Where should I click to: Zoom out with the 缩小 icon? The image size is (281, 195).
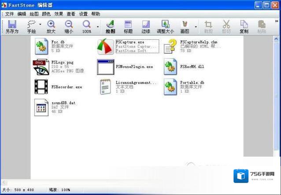pos(69,26)
